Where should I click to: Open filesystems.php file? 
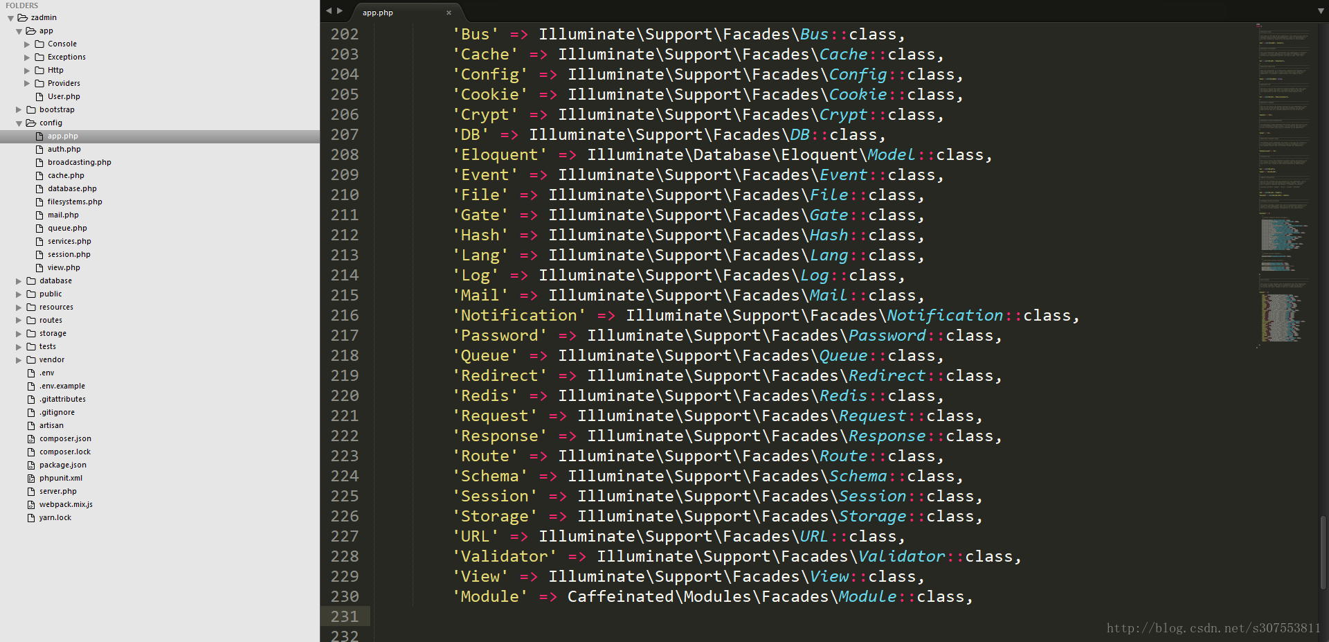75,202
